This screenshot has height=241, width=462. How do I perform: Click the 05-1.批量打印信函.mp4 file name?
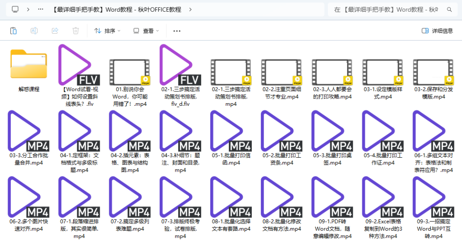pyautogui.click(x=231, y=159)
